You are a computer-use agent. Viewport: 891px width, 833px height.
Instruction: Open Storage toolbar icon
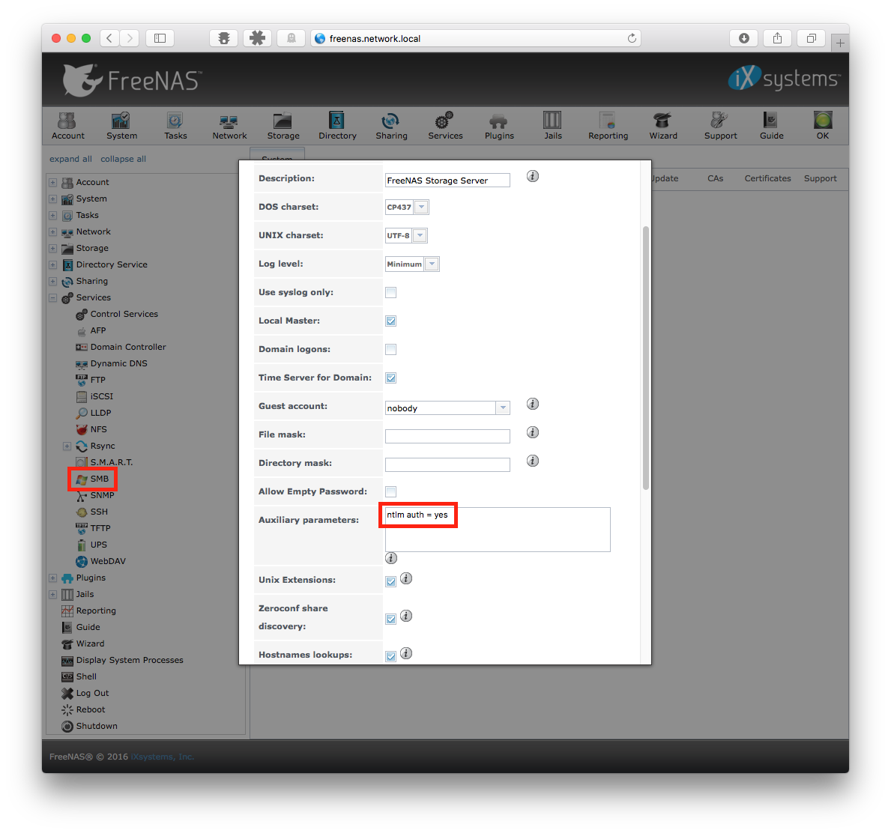point(283,126)
